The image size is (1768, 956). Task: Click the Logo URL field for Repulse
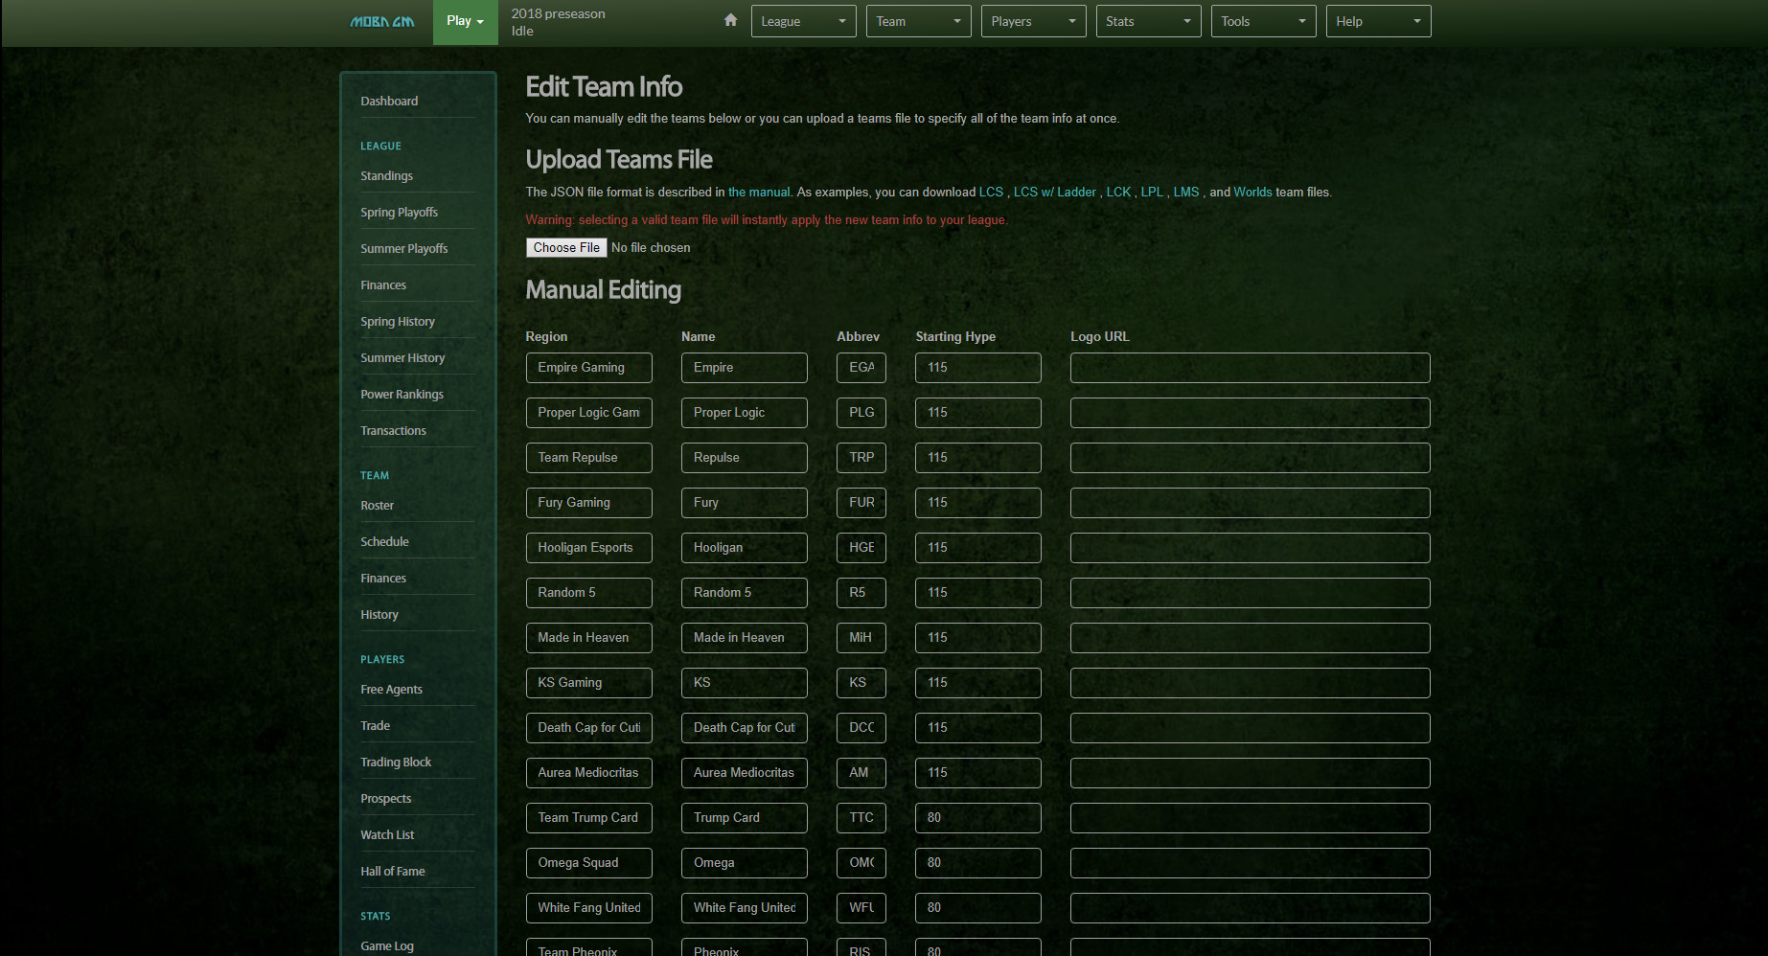(x=1250, y=457)
